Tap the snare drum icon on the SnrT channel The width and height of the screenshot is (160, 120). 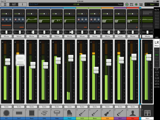coord(19,113)
